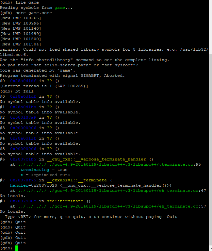The width and height of the screenshot is (212, 251).
Task: Click the green "game" in Reading symbols line
Action: tap(60, 8)
